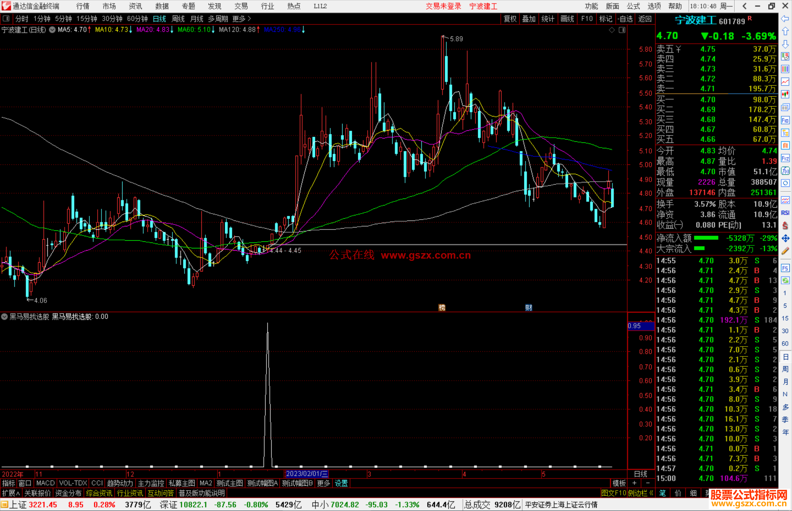The image size is (792, 511).
Task: Select the pencil drawing tool icon
Action: [x=785, y=251]
